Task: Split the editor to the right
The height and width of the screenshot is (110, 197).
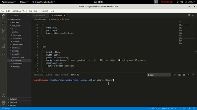Action: coord(189,15)
